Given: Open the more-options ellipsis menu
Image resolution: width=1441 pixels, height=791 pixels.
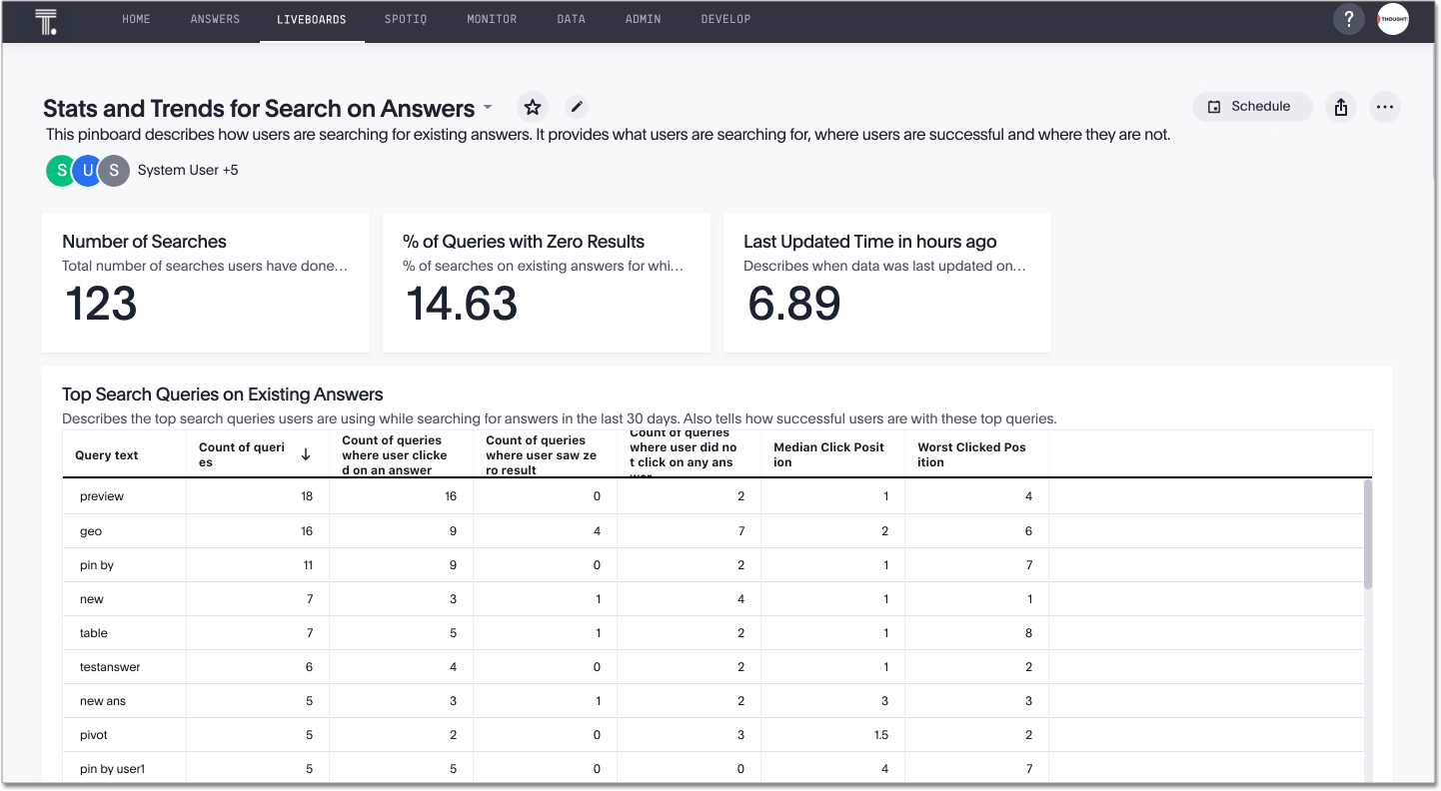Looking at the screenshot, I should pyautogui.click(x=1385, y=106).
